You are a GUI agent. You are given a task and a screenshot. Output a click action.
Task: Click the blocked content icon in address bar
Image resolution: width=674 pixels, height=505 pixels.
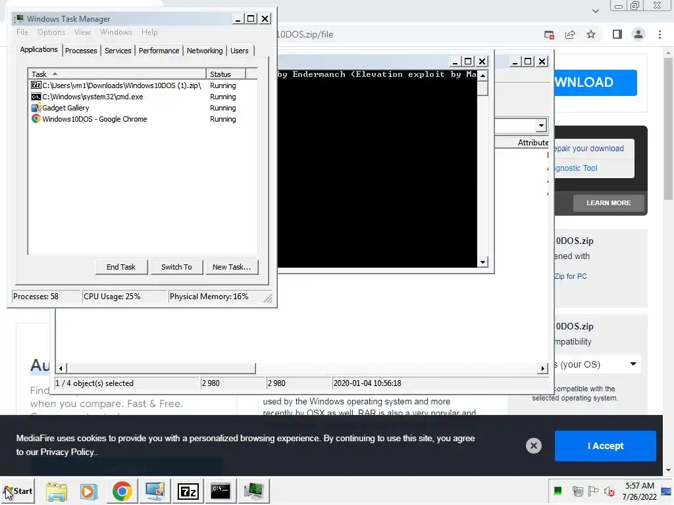pos(549,34)
